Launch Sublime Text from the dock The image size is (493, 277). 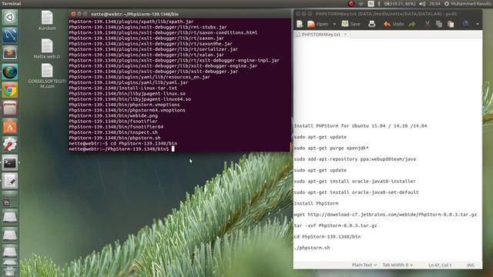click(10, 53)
